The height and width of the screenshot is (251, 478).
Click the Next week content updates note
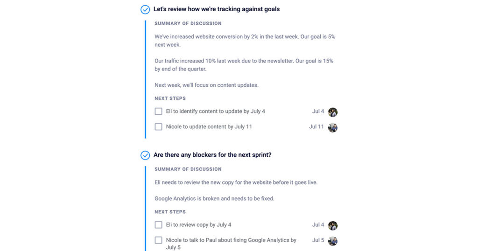(206, 85)
